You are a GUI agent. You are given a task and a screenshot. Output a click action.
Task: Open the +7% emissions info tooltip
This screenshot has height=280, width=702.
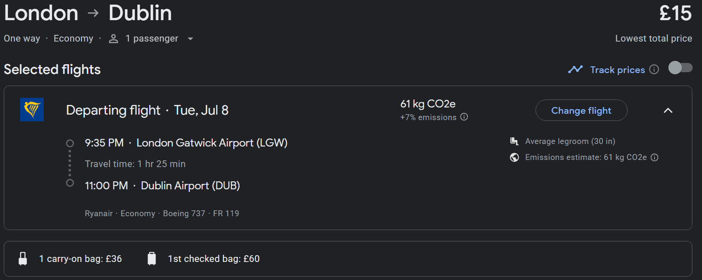[464, 117]
